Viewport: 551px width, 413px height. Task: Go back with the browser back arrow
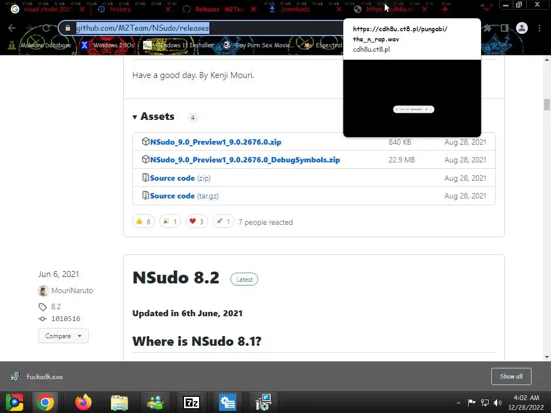(12, 28)
